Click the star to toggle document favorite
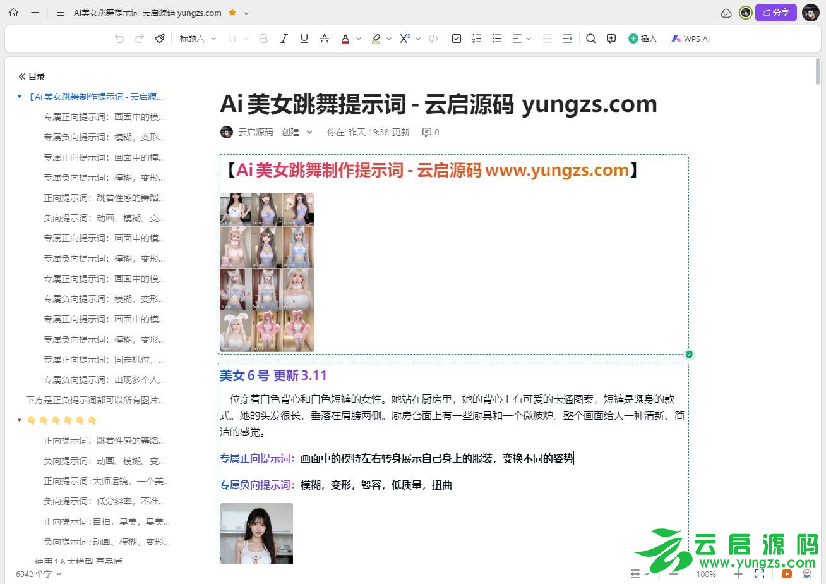This screenshot has width=826, height=584. [232, 12]
